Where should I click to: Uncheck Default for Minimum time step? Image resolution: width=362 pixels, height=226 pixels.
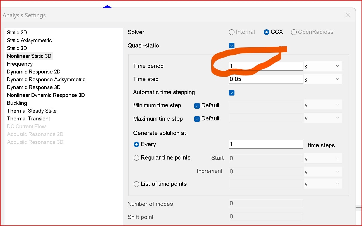[197, 106]
